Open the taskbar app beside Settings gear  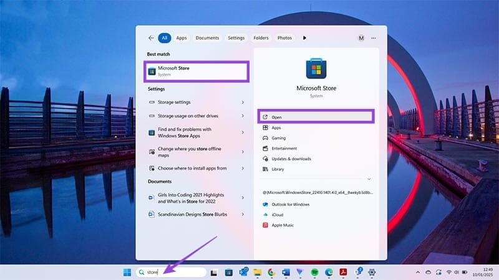[x=358, y=271]
